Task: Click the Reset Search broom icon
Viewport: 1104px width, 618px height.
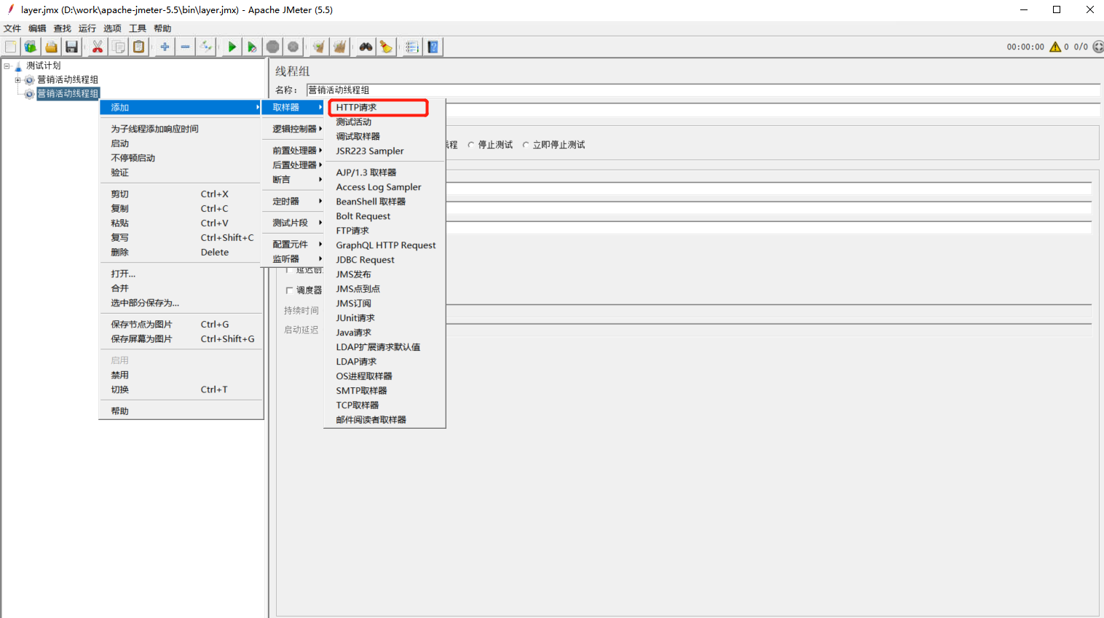Action: click(386, 47)
